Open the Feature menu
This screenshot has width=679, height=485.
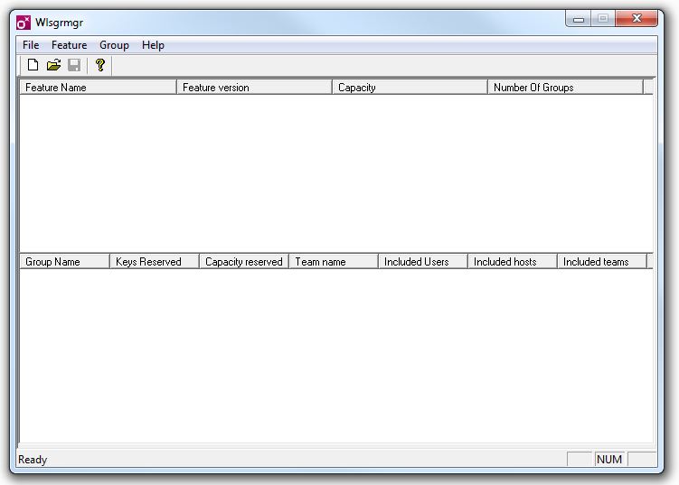[70, 45]
